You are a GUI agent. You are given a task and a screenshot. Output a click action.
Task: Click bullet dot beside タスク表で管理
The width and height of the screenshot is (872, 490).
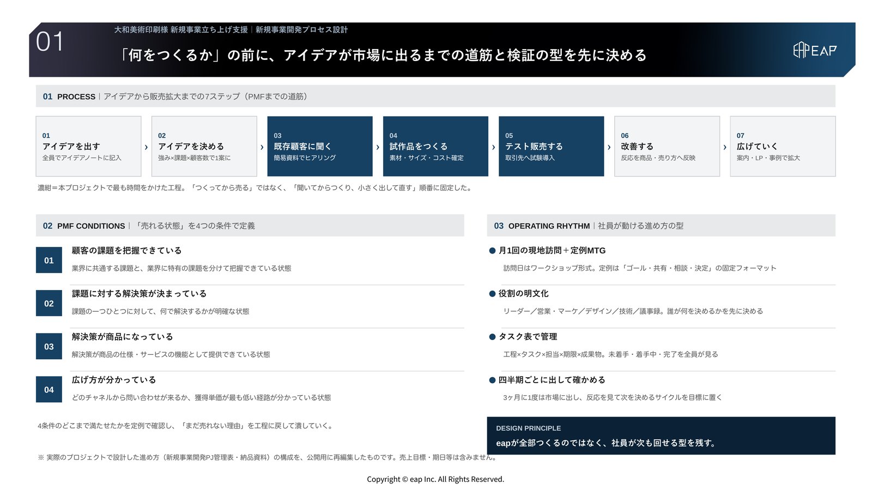click(492, 337)
